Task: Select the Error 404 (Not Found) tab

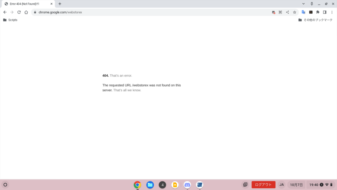Action: coord(26,4)
